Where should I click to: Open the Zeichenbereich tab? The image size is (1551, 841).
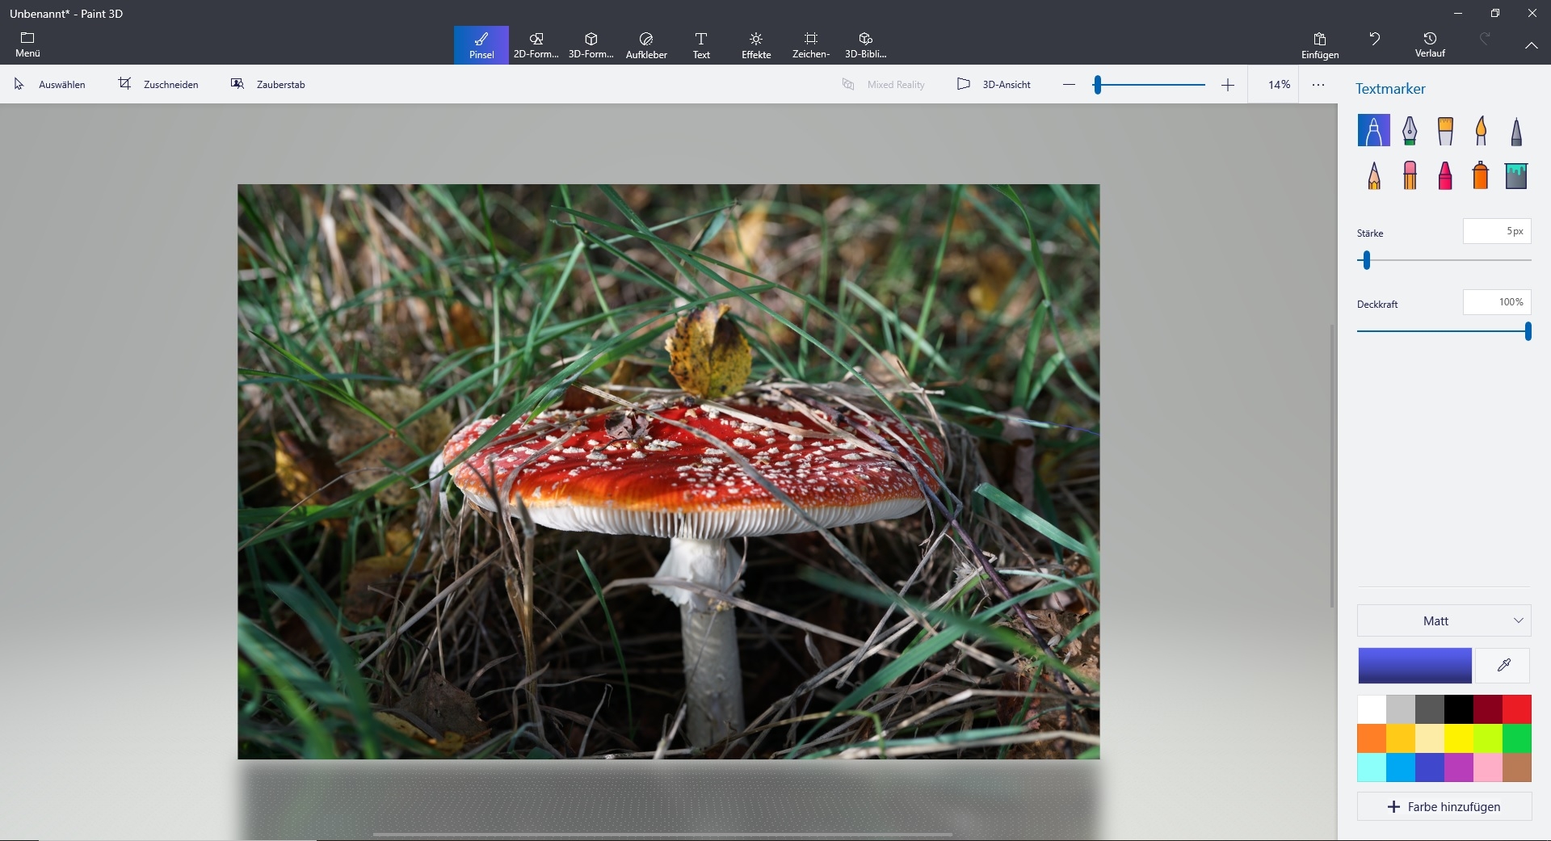click(811, 45)
